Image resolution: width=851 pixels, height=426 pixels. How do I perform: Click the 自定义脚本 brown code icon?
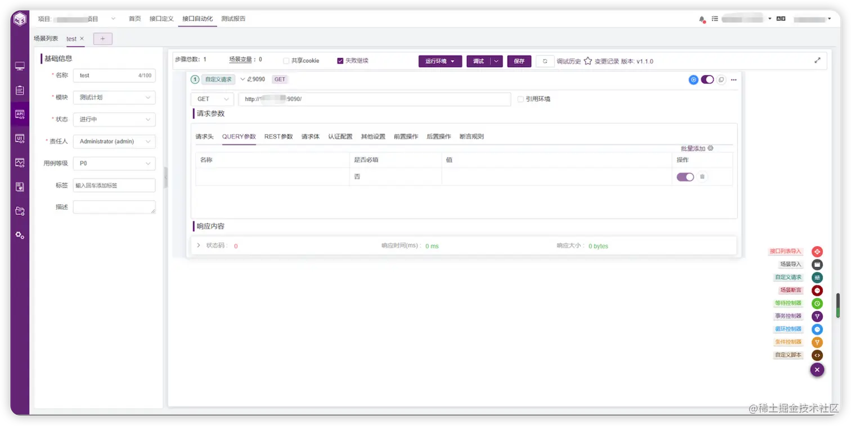817,355
